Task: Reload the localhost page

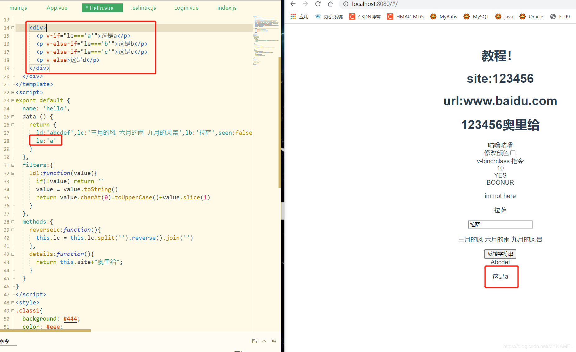Action: tap(318, 4)
